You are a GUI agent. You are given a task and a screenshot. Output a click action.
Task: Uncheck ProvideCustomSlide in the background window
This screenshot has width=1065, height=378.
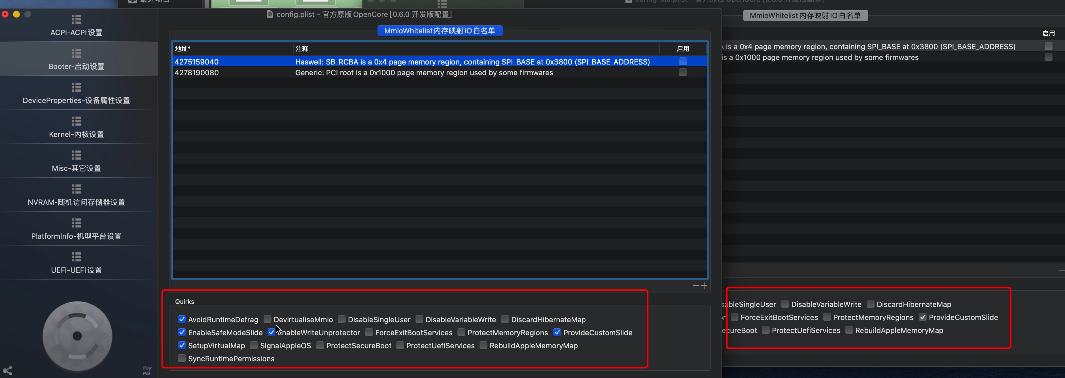[922, 317]
